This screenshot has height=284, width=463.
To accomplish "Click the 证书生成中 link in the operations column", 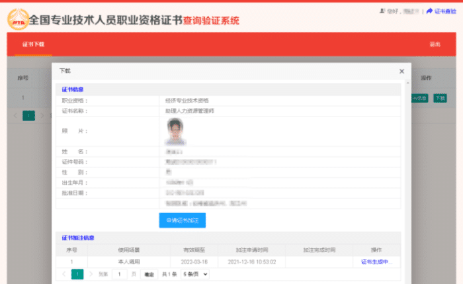I will pos(376,262).
